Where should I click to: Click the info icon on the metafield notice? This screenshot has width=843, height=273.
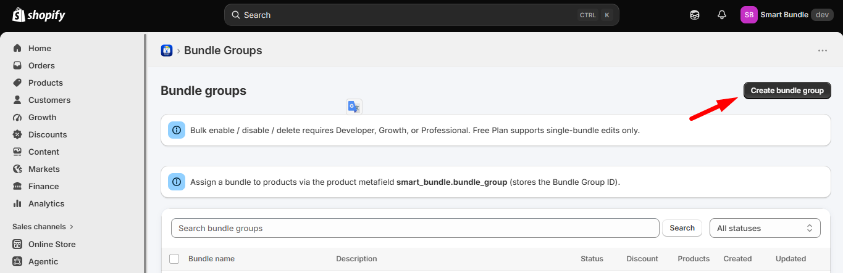point(177,182)
